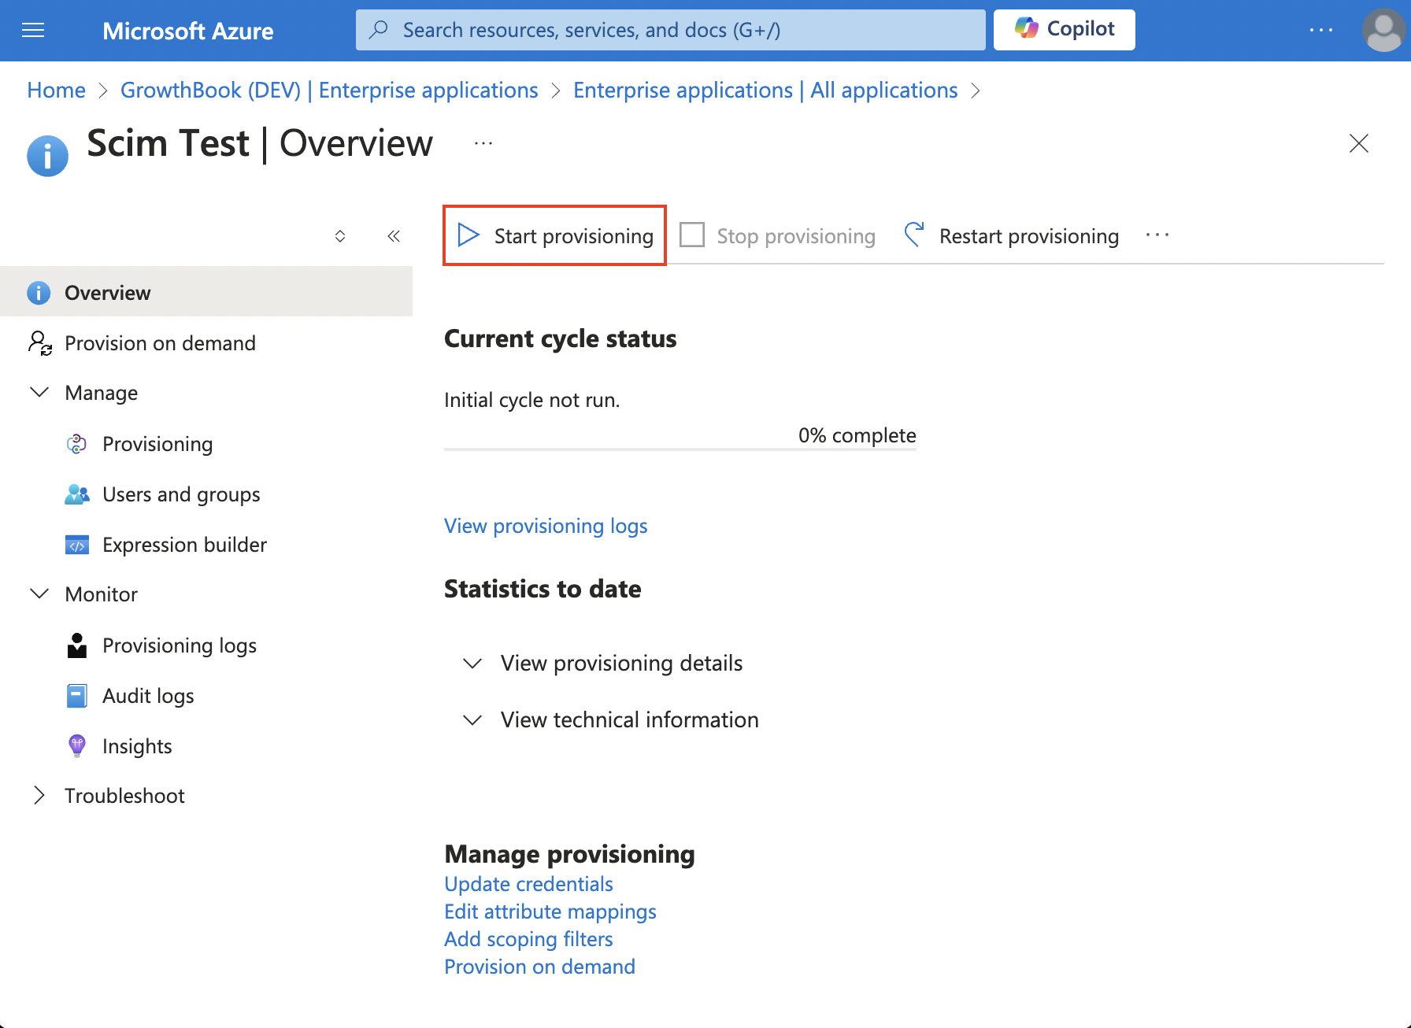Open Provision on demand link under Manage provisioning
Viewport: 1411px width, 1028px height.
[x=539, y=967]
